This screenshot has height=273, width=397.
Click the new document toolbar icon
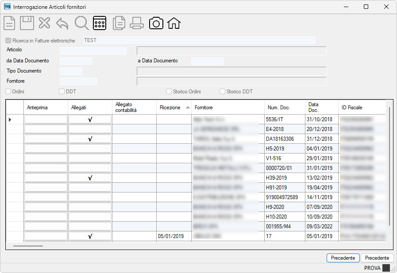click(9, 23)
